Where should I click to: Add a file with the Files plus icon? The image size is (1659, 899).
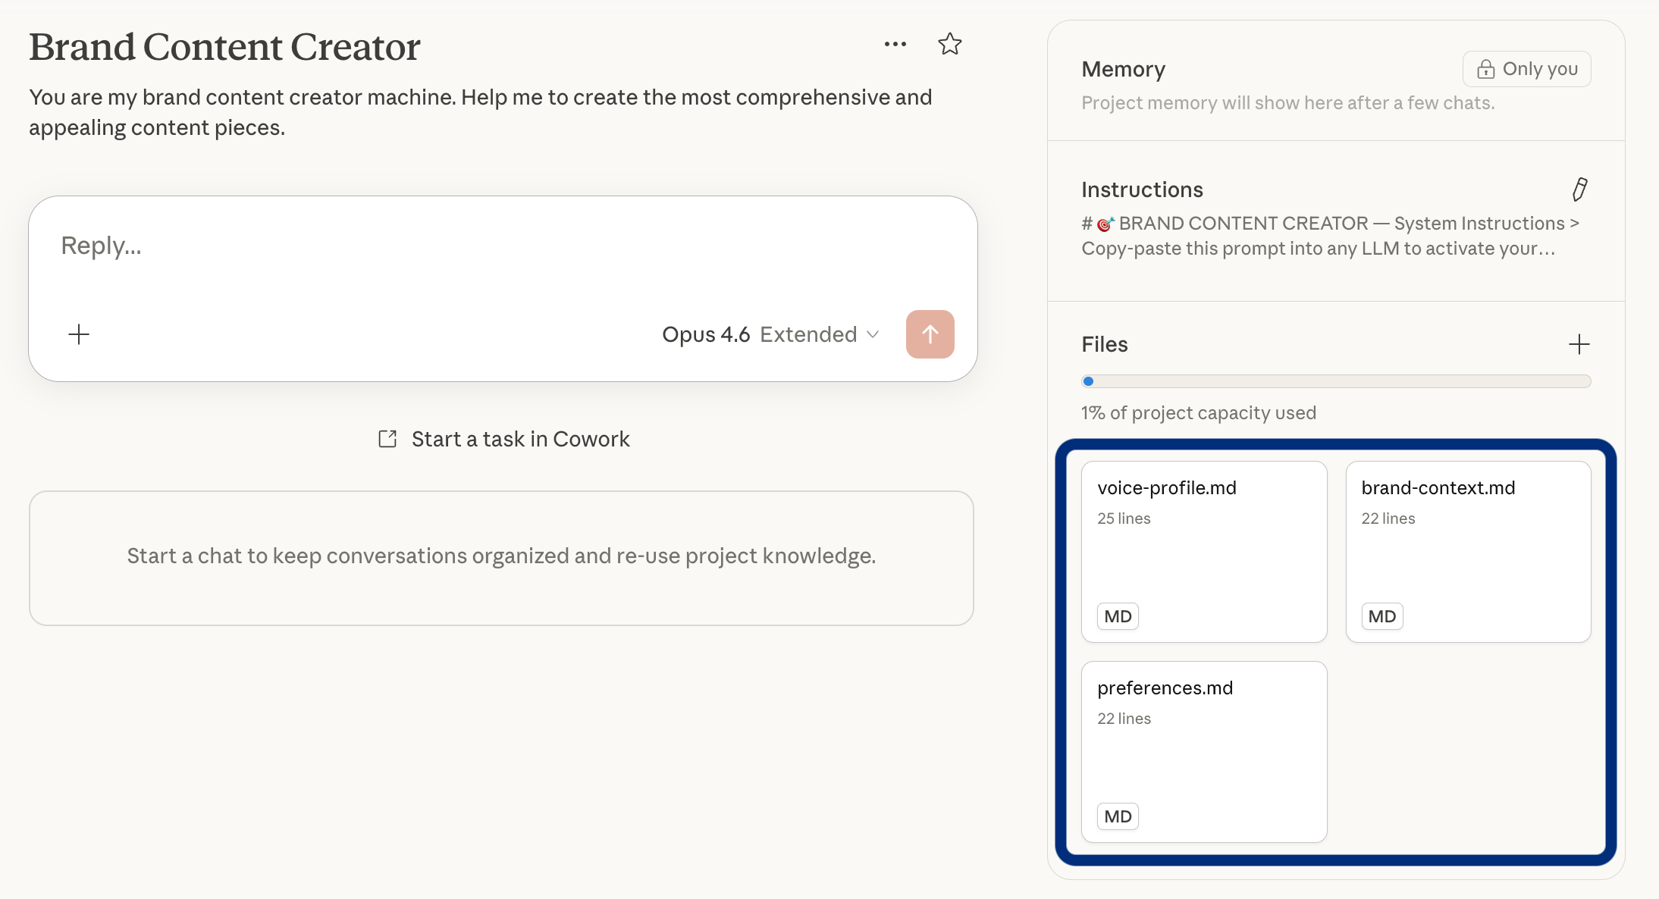pyautogui.click(x=1579, y=345)
